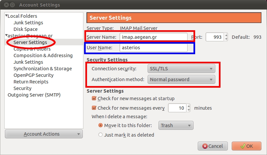This screenshot has width=267, height=155.
Task: Toggle Check for new messages at startup
Action: tap(94, 99)
